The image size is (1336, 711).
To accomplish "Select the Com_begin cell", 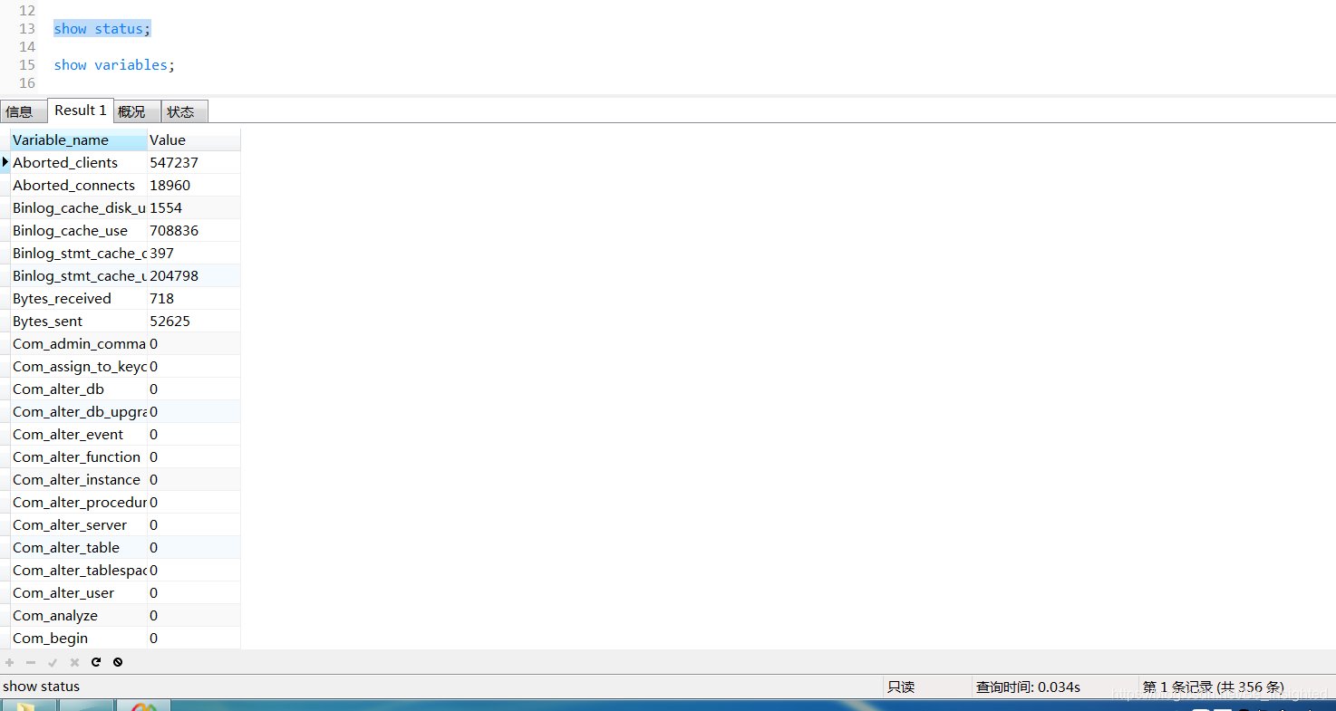I will 79,638.
